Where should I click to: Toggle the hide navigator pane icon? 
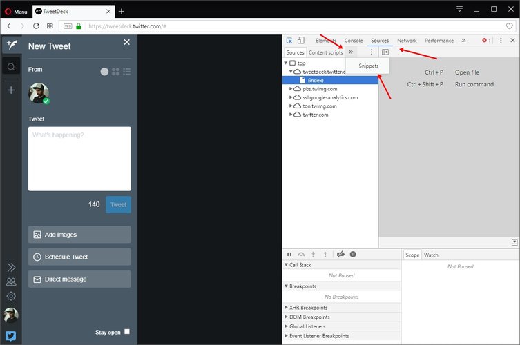[385, 52]
